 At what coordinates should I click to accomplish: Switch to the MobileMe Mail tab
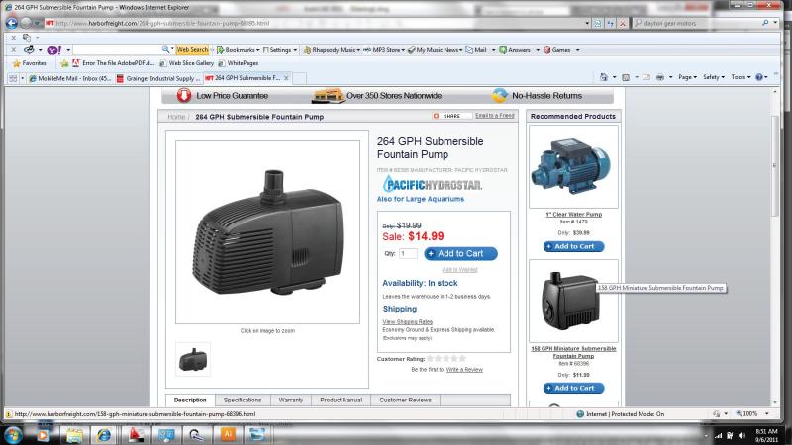[x=69, y=78]
